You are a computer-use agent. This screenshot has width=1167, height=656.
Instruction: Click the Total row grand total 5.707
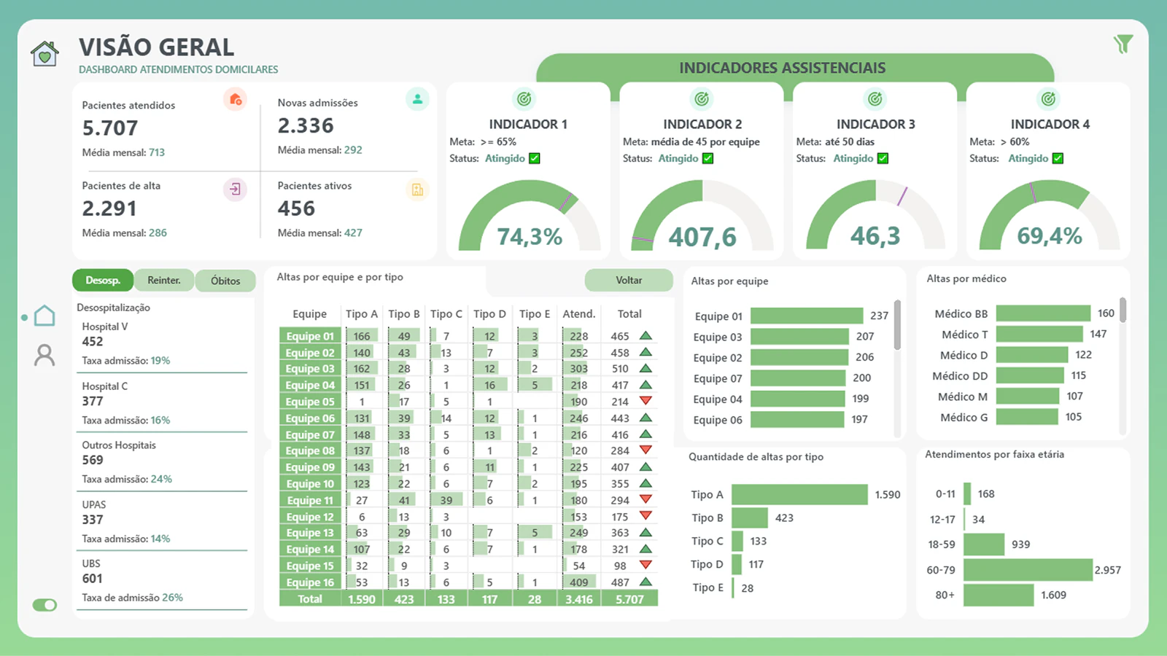coord(629,599)
